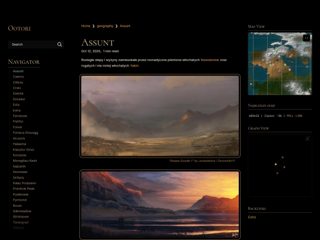Viewport: 320px width, 240px height.
Task: Open Caerno in the Navigator
Action: click(18, 76)
